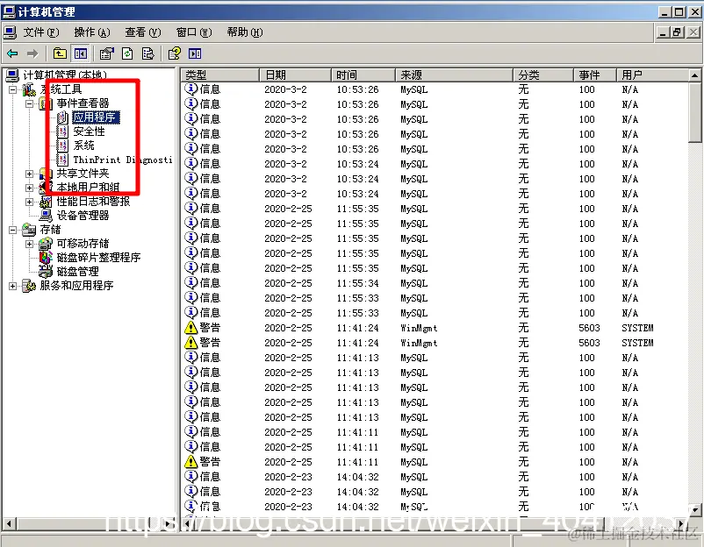Click the Up One Level folder icon

[60, 53]
